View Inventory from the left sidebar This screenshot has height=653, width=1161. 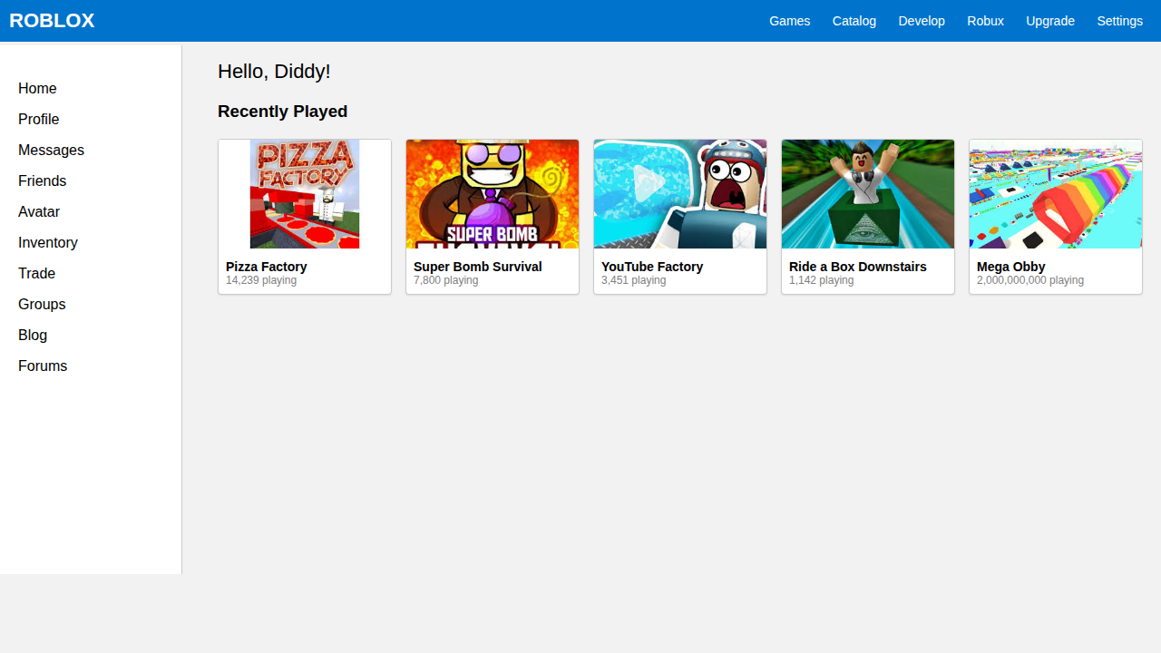48,243
